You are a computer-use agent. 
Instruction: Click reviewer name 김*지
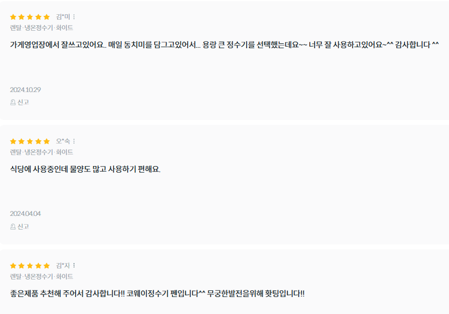click(x=63, y=266)
